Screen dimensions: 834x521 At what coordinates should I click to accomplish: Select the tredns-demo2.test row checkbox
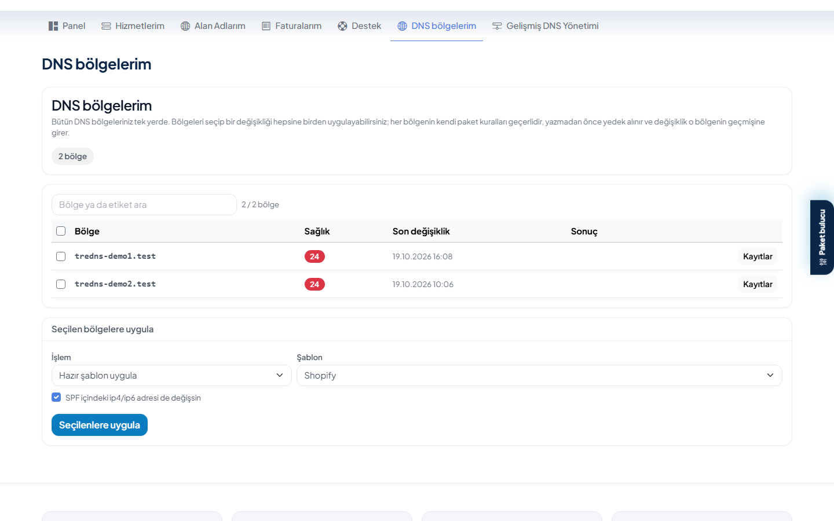(61, 284)
